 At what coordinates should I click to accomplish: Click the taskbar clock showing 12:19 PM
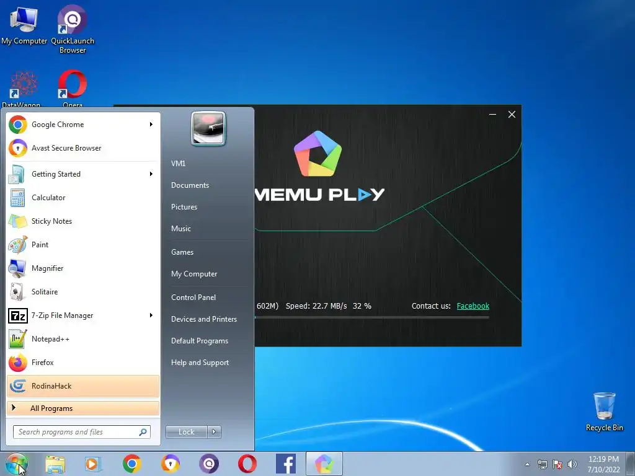(603, 464)
